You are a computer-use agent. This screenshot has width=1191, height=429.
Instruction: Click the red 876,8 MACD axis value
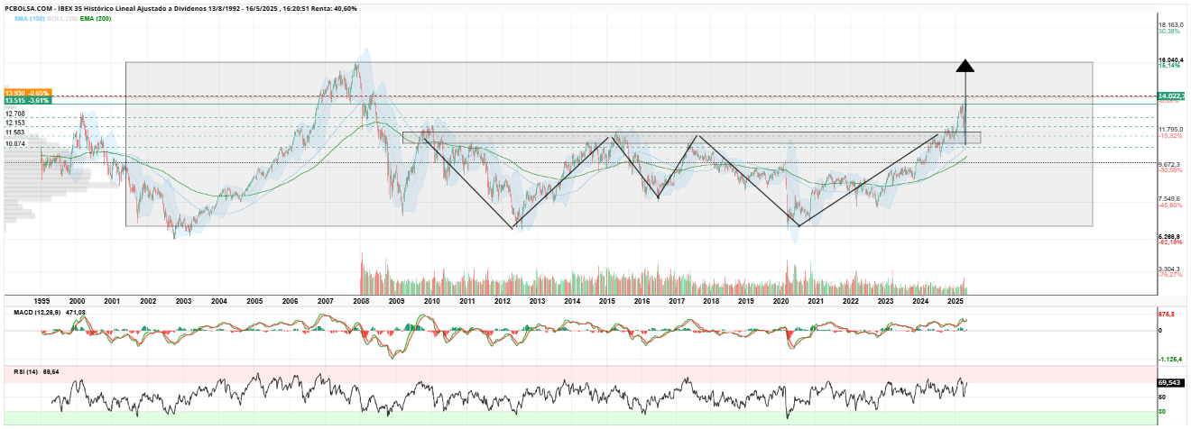tap(1167, 315)
